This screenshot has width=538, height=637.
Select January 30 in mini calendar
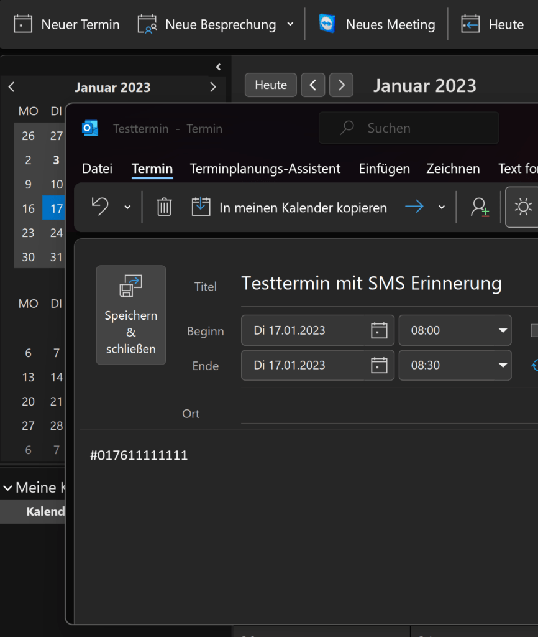(x=28, y=257)
